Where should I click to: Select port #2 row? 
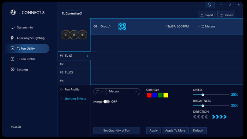74,64
